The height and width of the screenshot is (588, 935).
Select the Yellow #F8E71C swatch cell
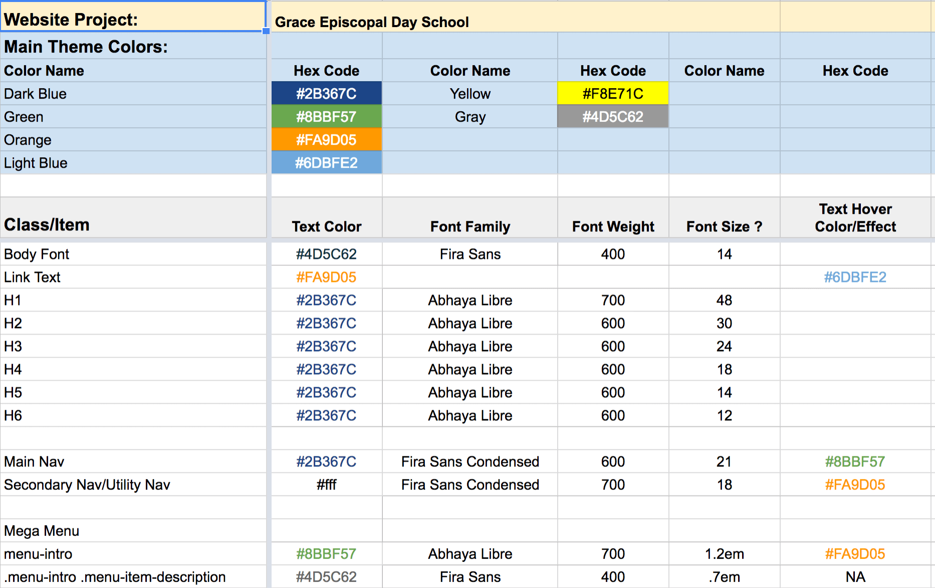613,94
